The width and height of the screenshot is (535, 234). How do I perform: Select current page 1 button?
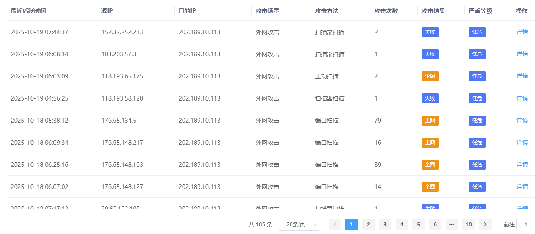351,224
